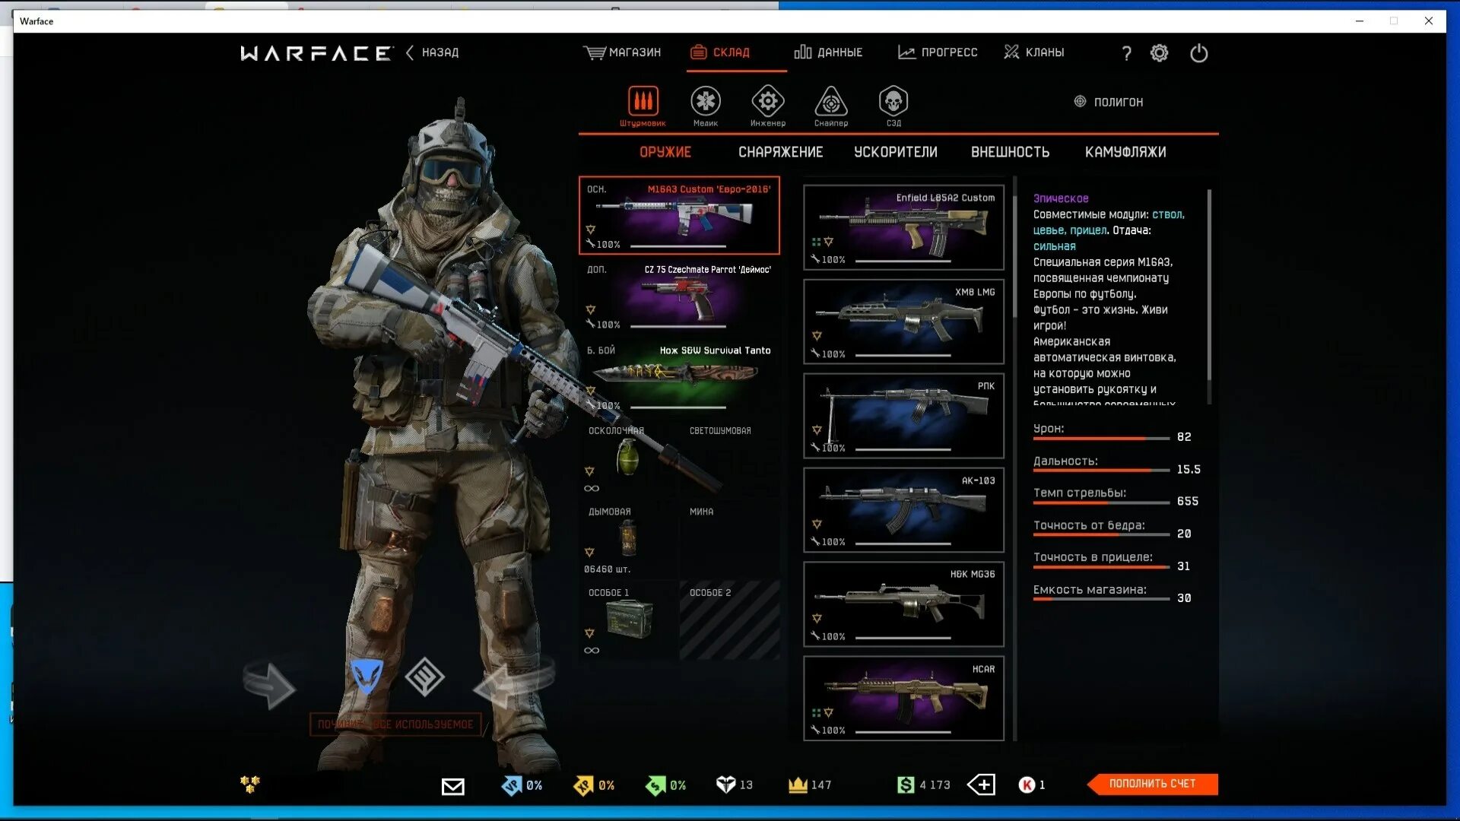The width and height of the screenshot is (1460, 821).
Task: Choose the AK-103 weapon
Action: 903,510
